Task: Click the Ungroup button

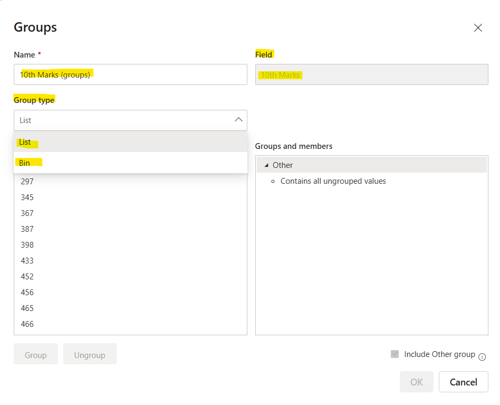Action: click(90, 354)
